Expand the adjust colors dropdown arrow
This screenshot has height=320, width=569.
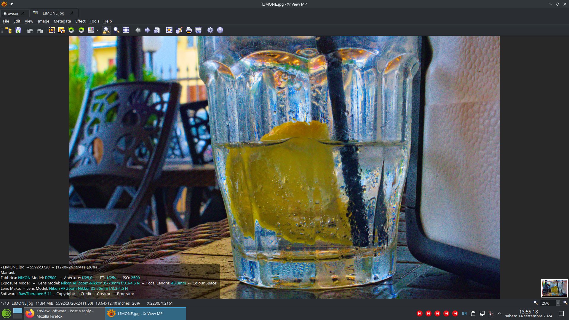97,30
